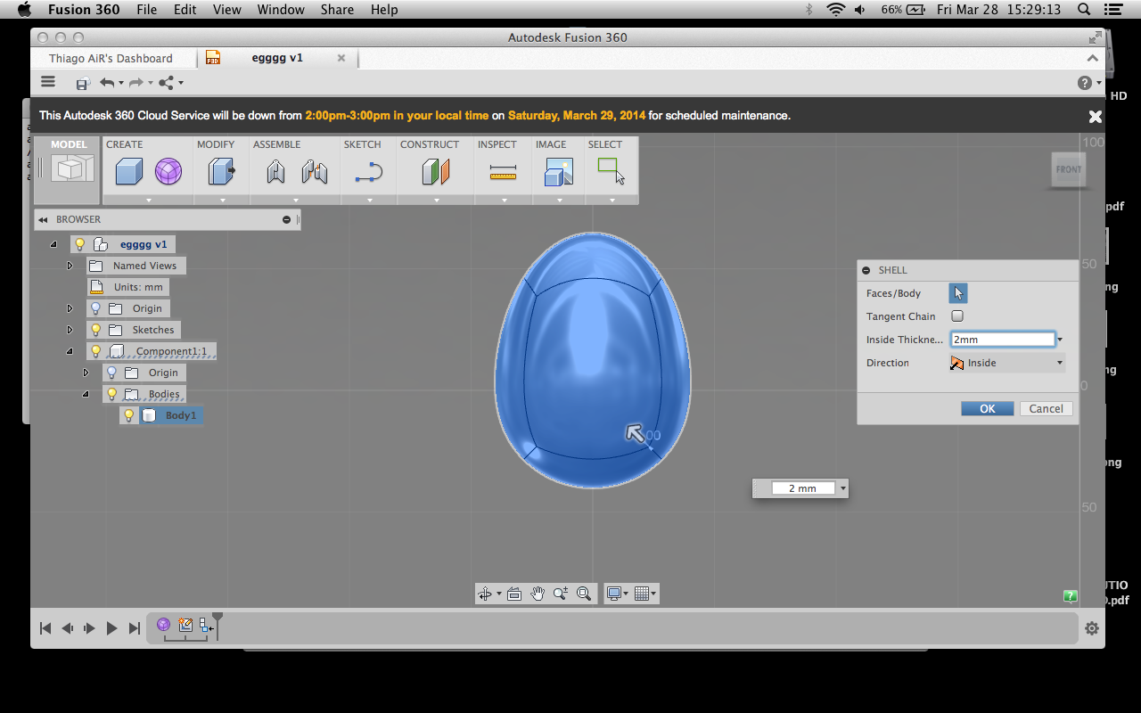Jump to the timeline beginning
The height and width of the screenshot is (713, 1141).
click(x=45, y=628)
